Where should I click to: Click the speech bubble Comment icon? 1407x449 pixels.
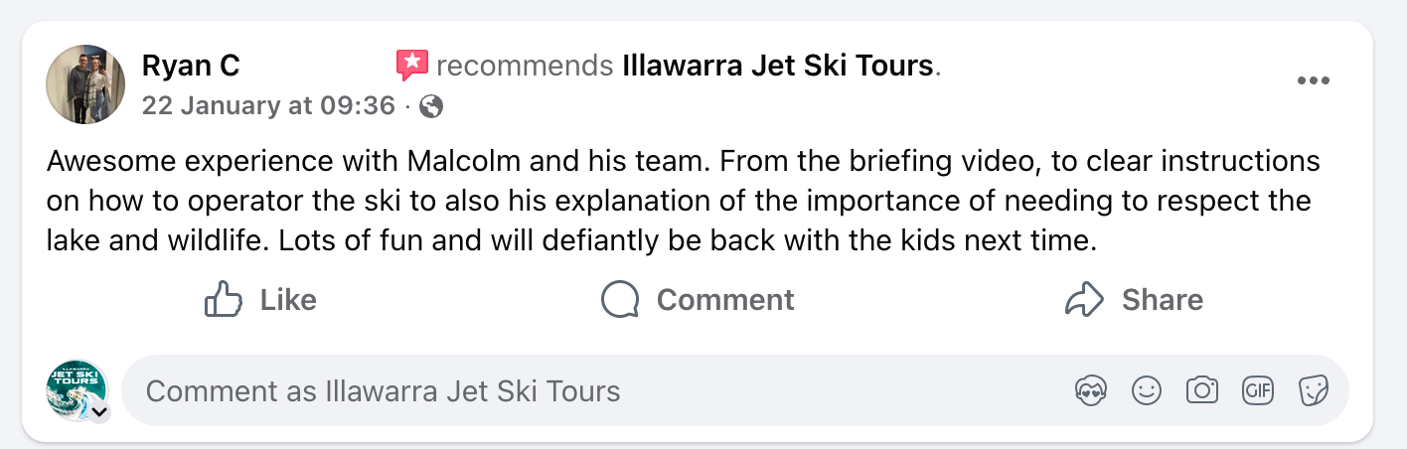(x=620, y=299)
